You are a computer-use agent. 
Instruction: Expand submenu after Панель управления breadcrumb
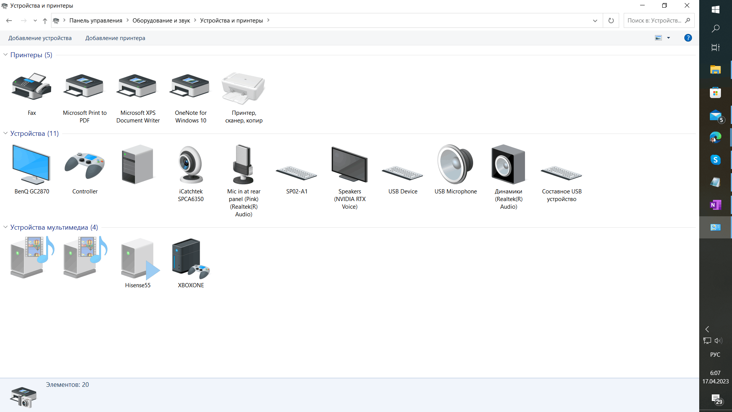click(128, 20)
